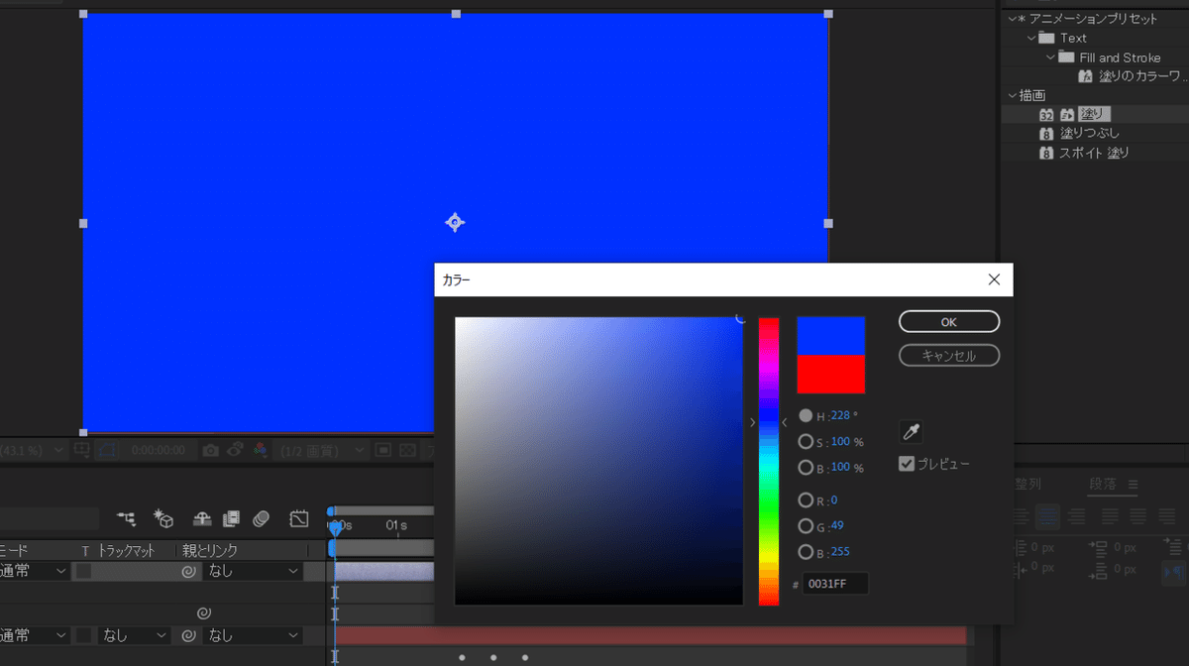This screenshot has height=666, width=1189.
Task: Select the 塗りのカラーワ... preset
Action: 1142,76
